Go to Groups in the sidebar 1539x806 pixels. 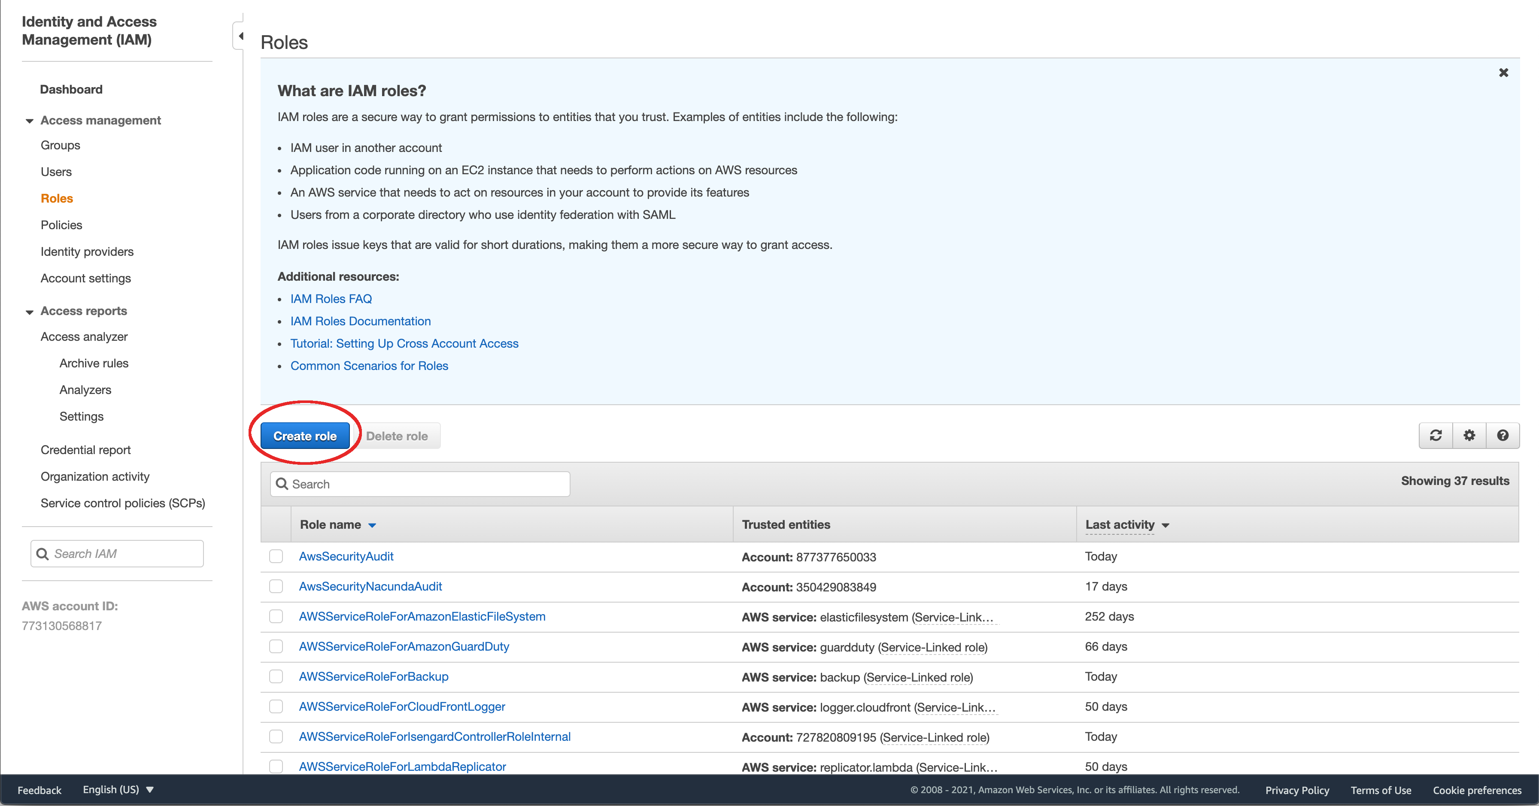click(61, 145)
